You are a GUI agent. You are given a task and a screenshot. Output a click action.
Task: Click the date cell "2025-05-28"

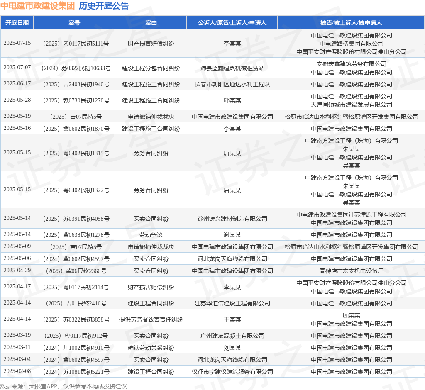[17, 100]
